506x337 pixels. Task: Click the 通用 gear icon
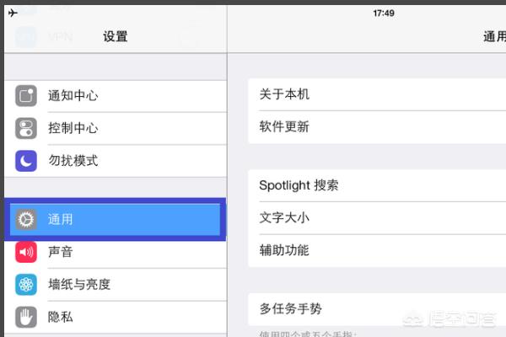(26, 220)
